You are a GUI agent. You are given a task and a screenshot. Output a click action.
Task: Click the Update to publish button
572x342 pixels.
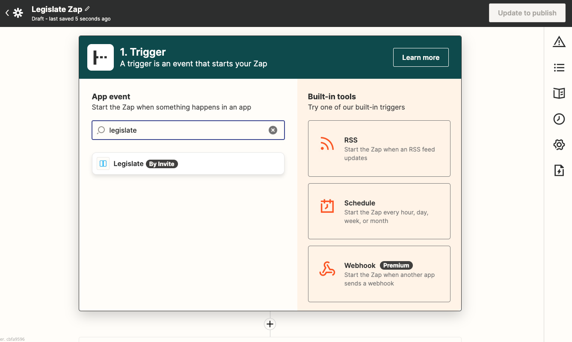pos(527,13)
